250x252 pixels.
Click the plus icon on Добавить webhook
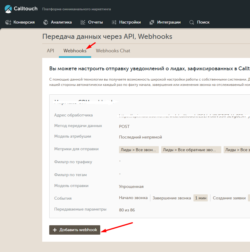pyautogui.click(x=55, y=230)
